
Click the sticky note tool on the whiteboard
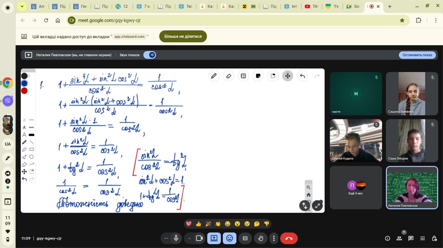(258, 76)
